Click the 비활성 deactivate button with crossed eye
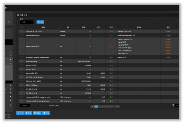The width and height of the screenshot is (184, 124). [37, 113]
